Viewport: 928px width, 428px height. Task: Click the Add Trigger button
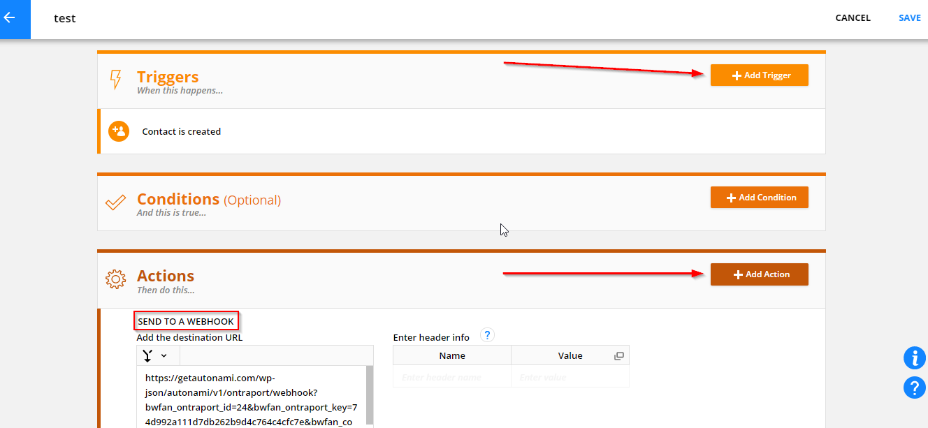click(760, 75)
